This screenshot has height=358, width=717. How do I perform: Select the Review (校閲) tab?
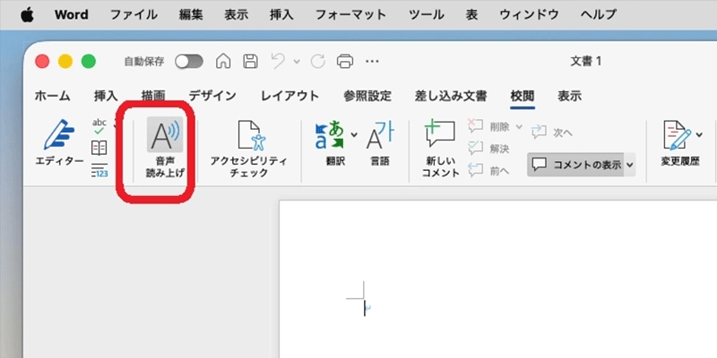[523, 96]
